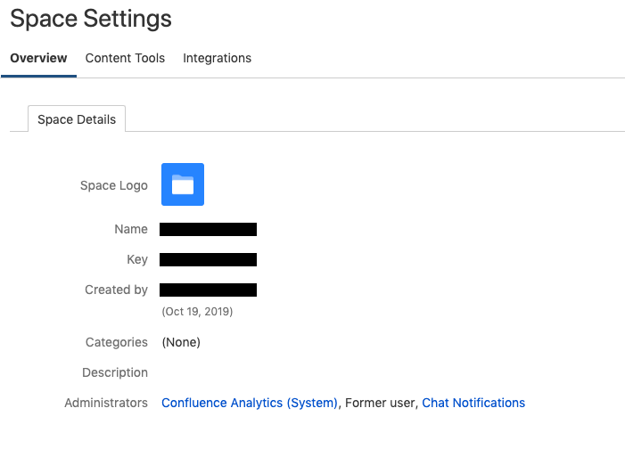625x449 pixels.
Task: Open Confluence Analytics (System) administrator link
Action: pos(250,403)
